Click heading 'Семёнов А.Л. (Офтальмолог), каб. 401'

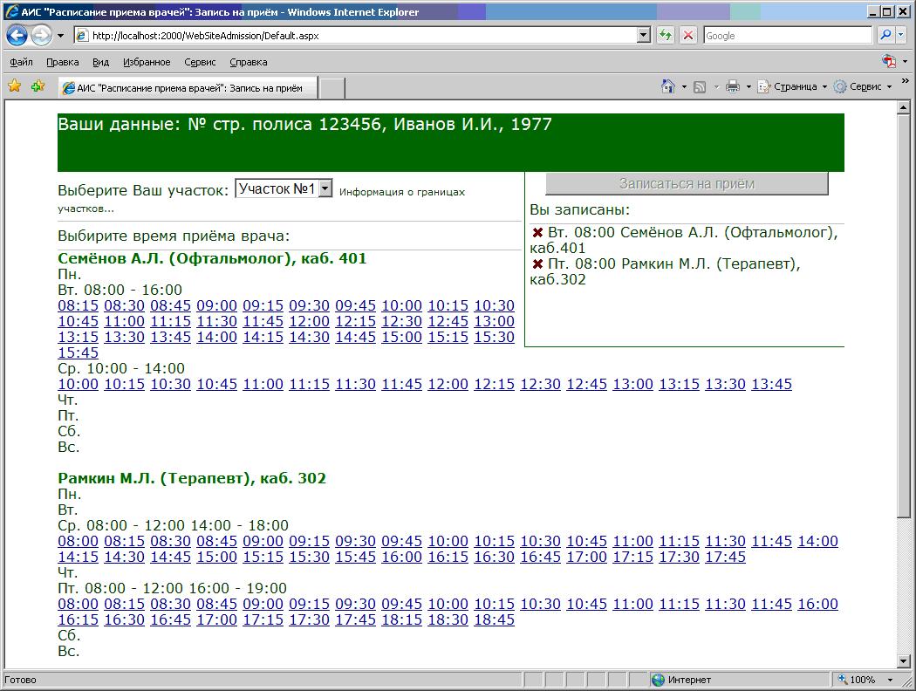pos(212,258)
